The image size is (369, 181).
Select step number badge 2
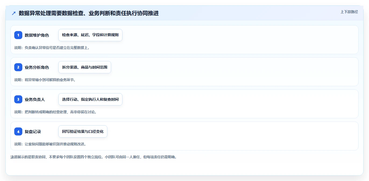18,67
